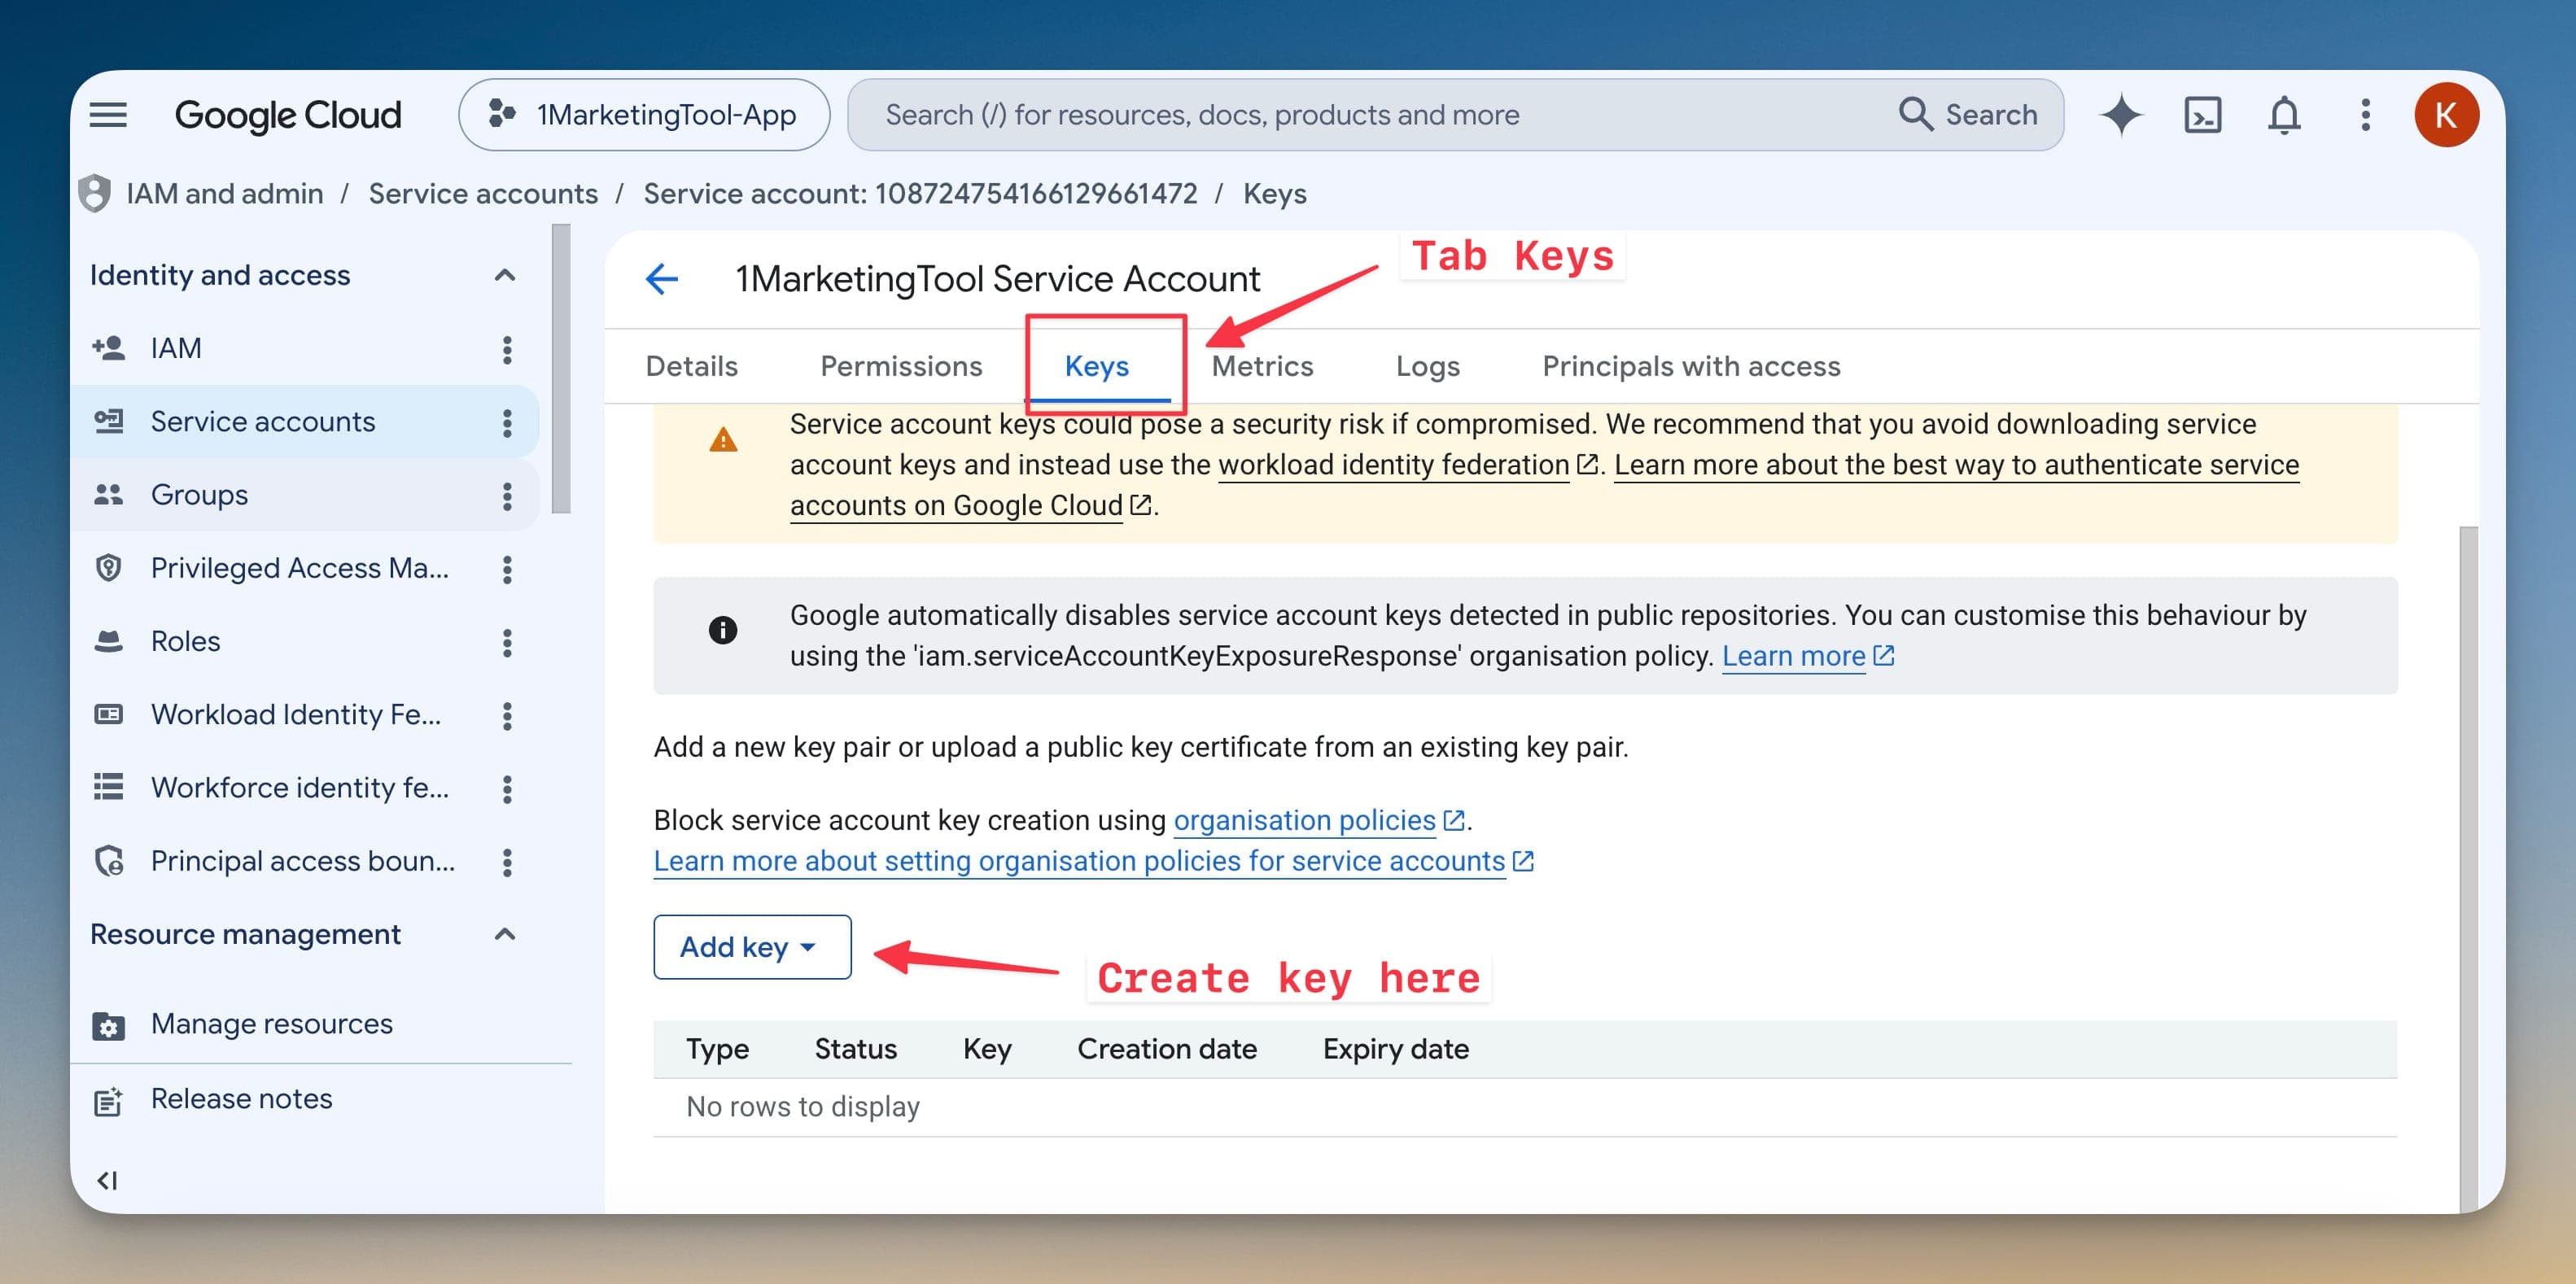Open the notifications bell

(2284, 115)
